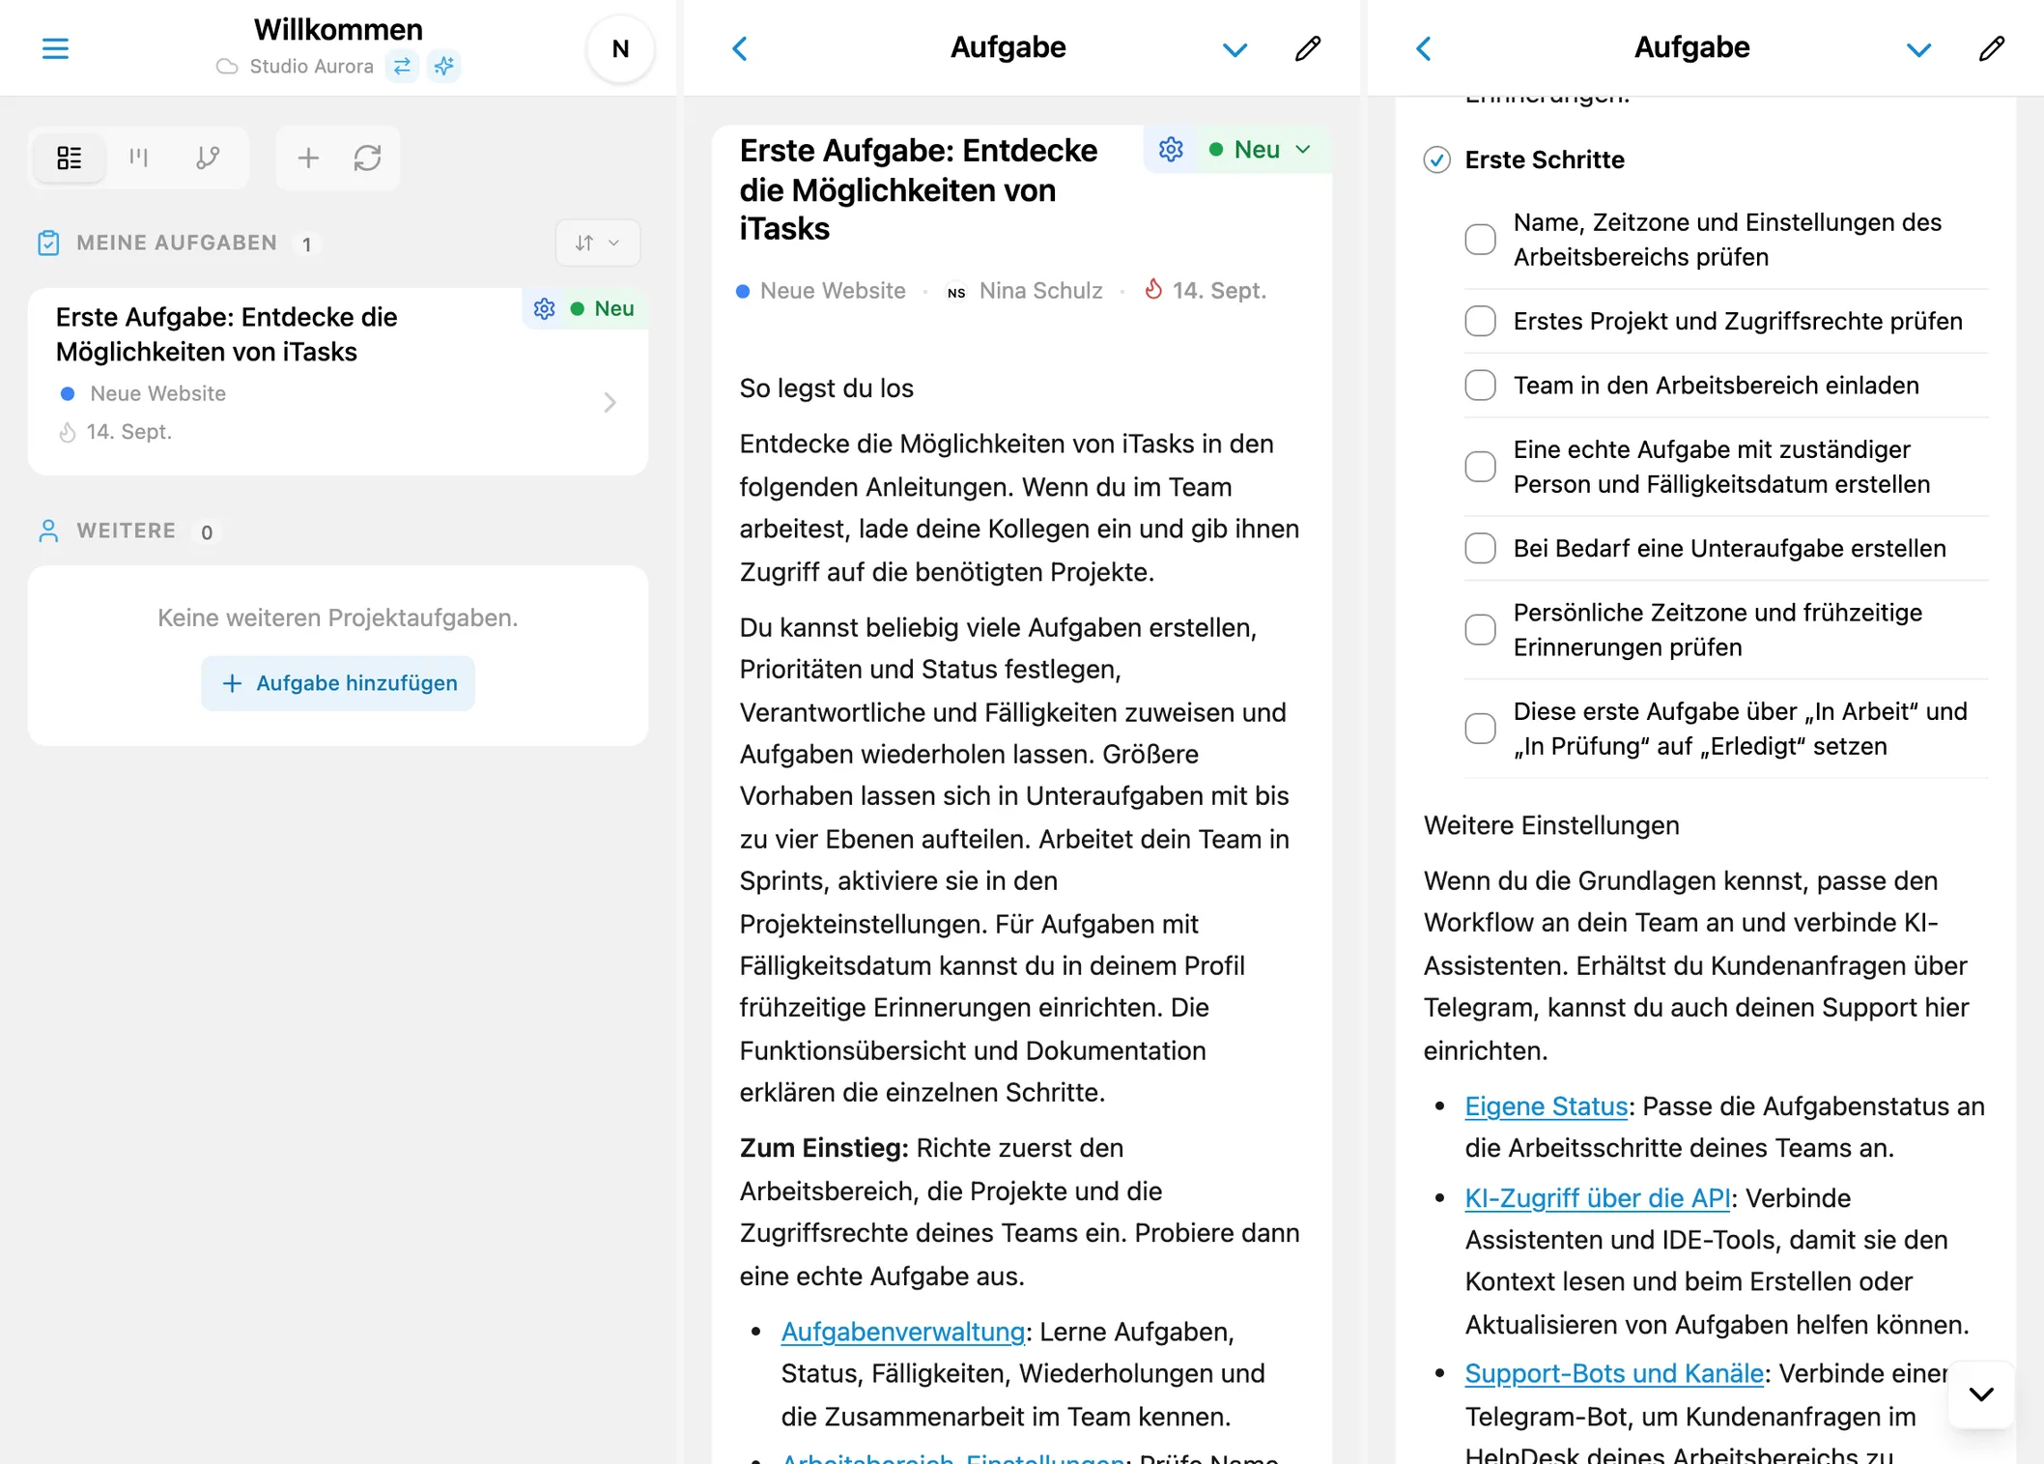The width and height of the screenshot is (2044, 1464).
Task: Click the flame icon next to 14. Sept. in detail
Action: click(x=1153, y=290)
